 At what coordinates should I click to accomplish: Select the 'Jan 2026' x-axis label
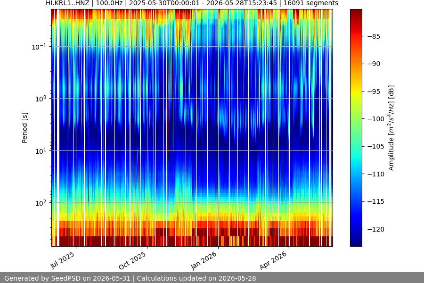pos(204,260)
